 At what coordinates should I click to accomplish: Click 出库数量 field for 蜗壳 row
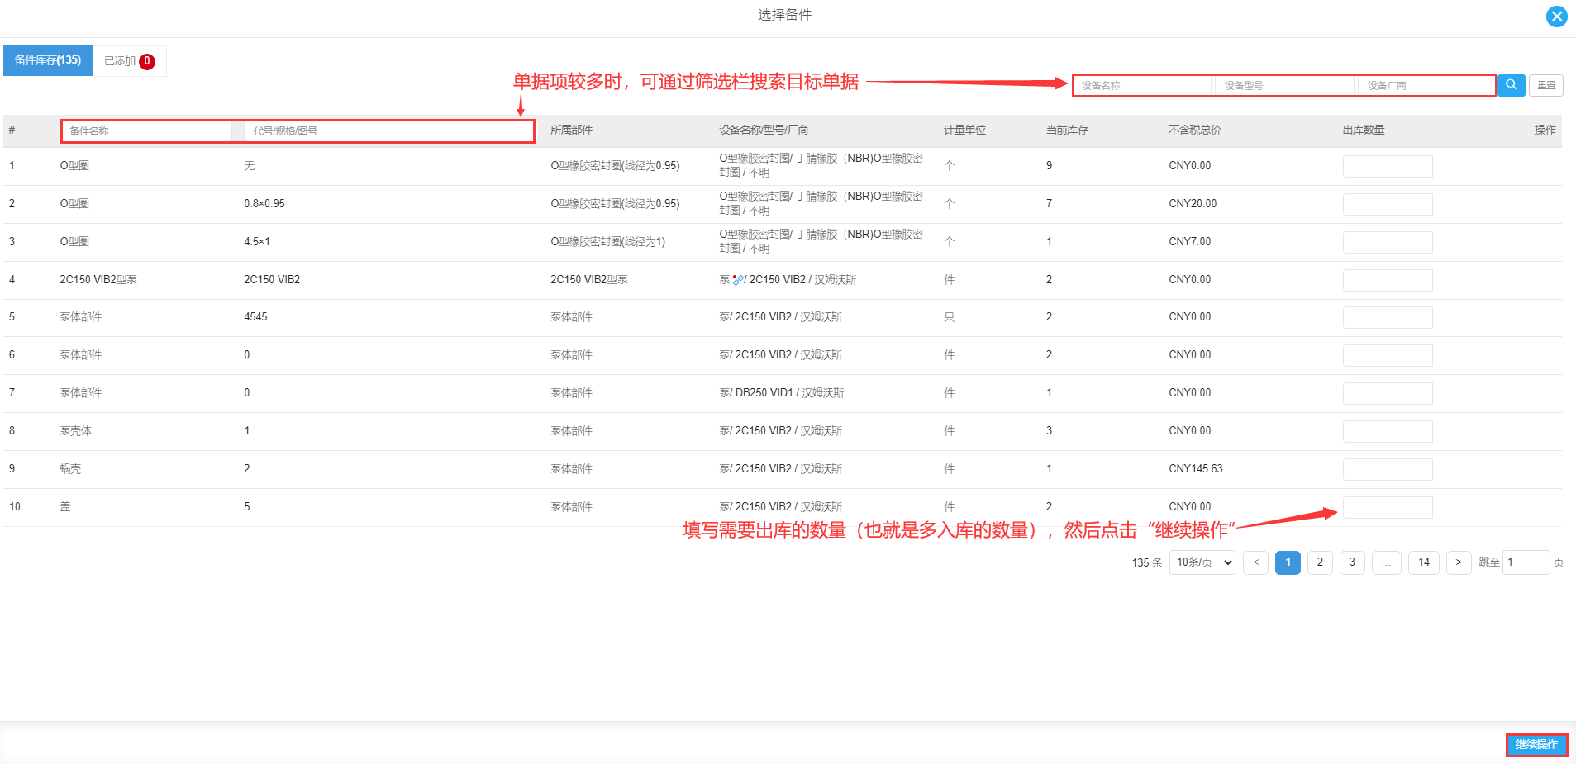point(1388,469)
